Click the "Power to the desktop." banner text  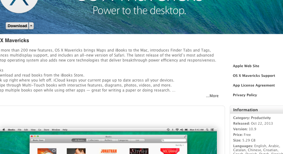(x=139, y=11)
